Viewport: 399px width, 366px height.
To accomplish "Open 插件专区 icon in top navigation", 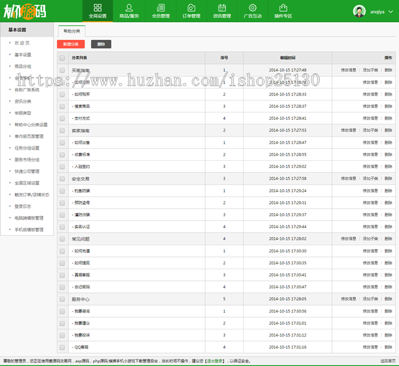I will pyautogui.click(x=284, y=8).
